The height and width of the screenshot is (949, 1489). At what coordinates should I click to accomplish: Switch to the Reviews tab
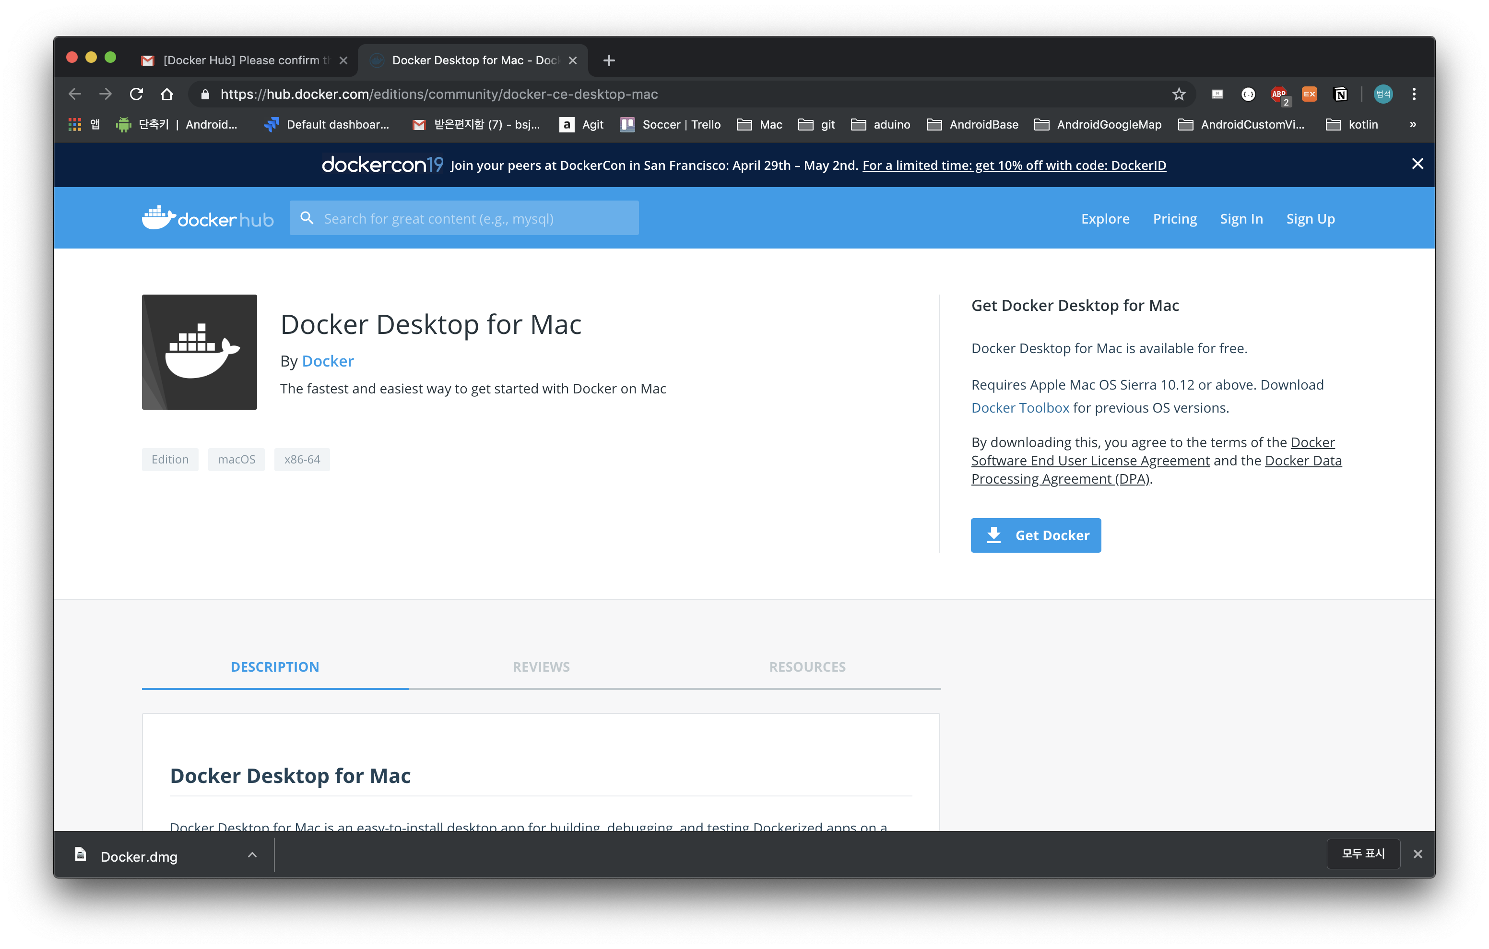click(541, 667)
